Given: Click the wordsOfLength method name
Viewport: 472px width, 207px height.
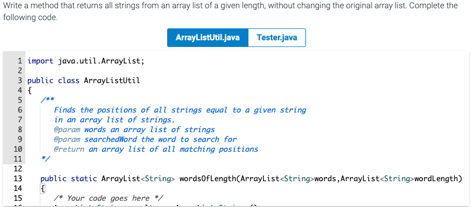Looking at the screenshot, I should (x=208, y=179).
